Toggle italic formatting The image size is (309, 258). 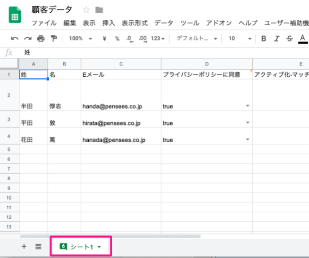click(276, 39)
